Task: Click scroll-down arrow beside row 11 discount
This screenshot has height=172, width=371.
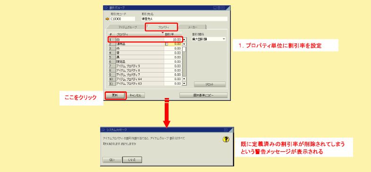Action: (185, 83)
